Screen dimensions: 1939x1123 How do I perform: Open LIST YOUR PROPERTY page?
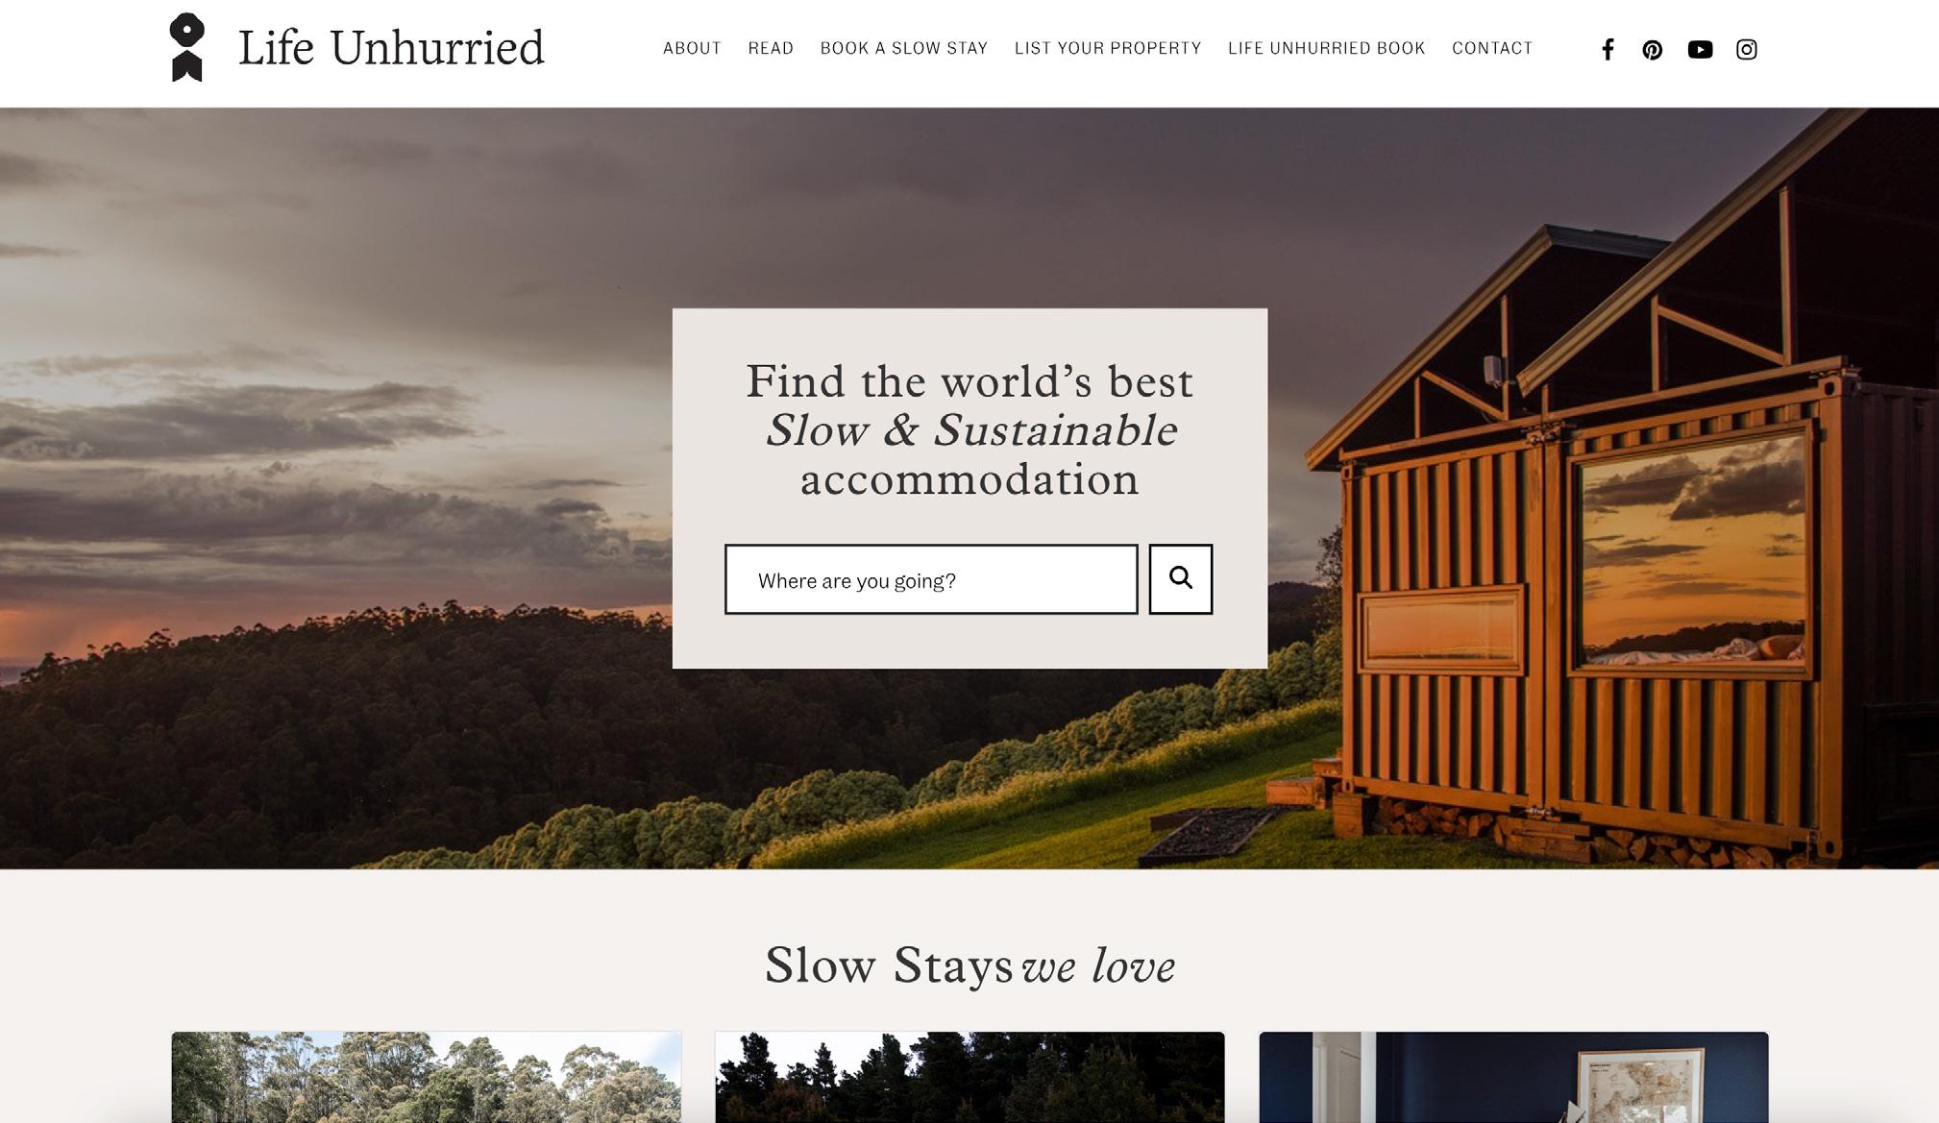click(1108, 48)
